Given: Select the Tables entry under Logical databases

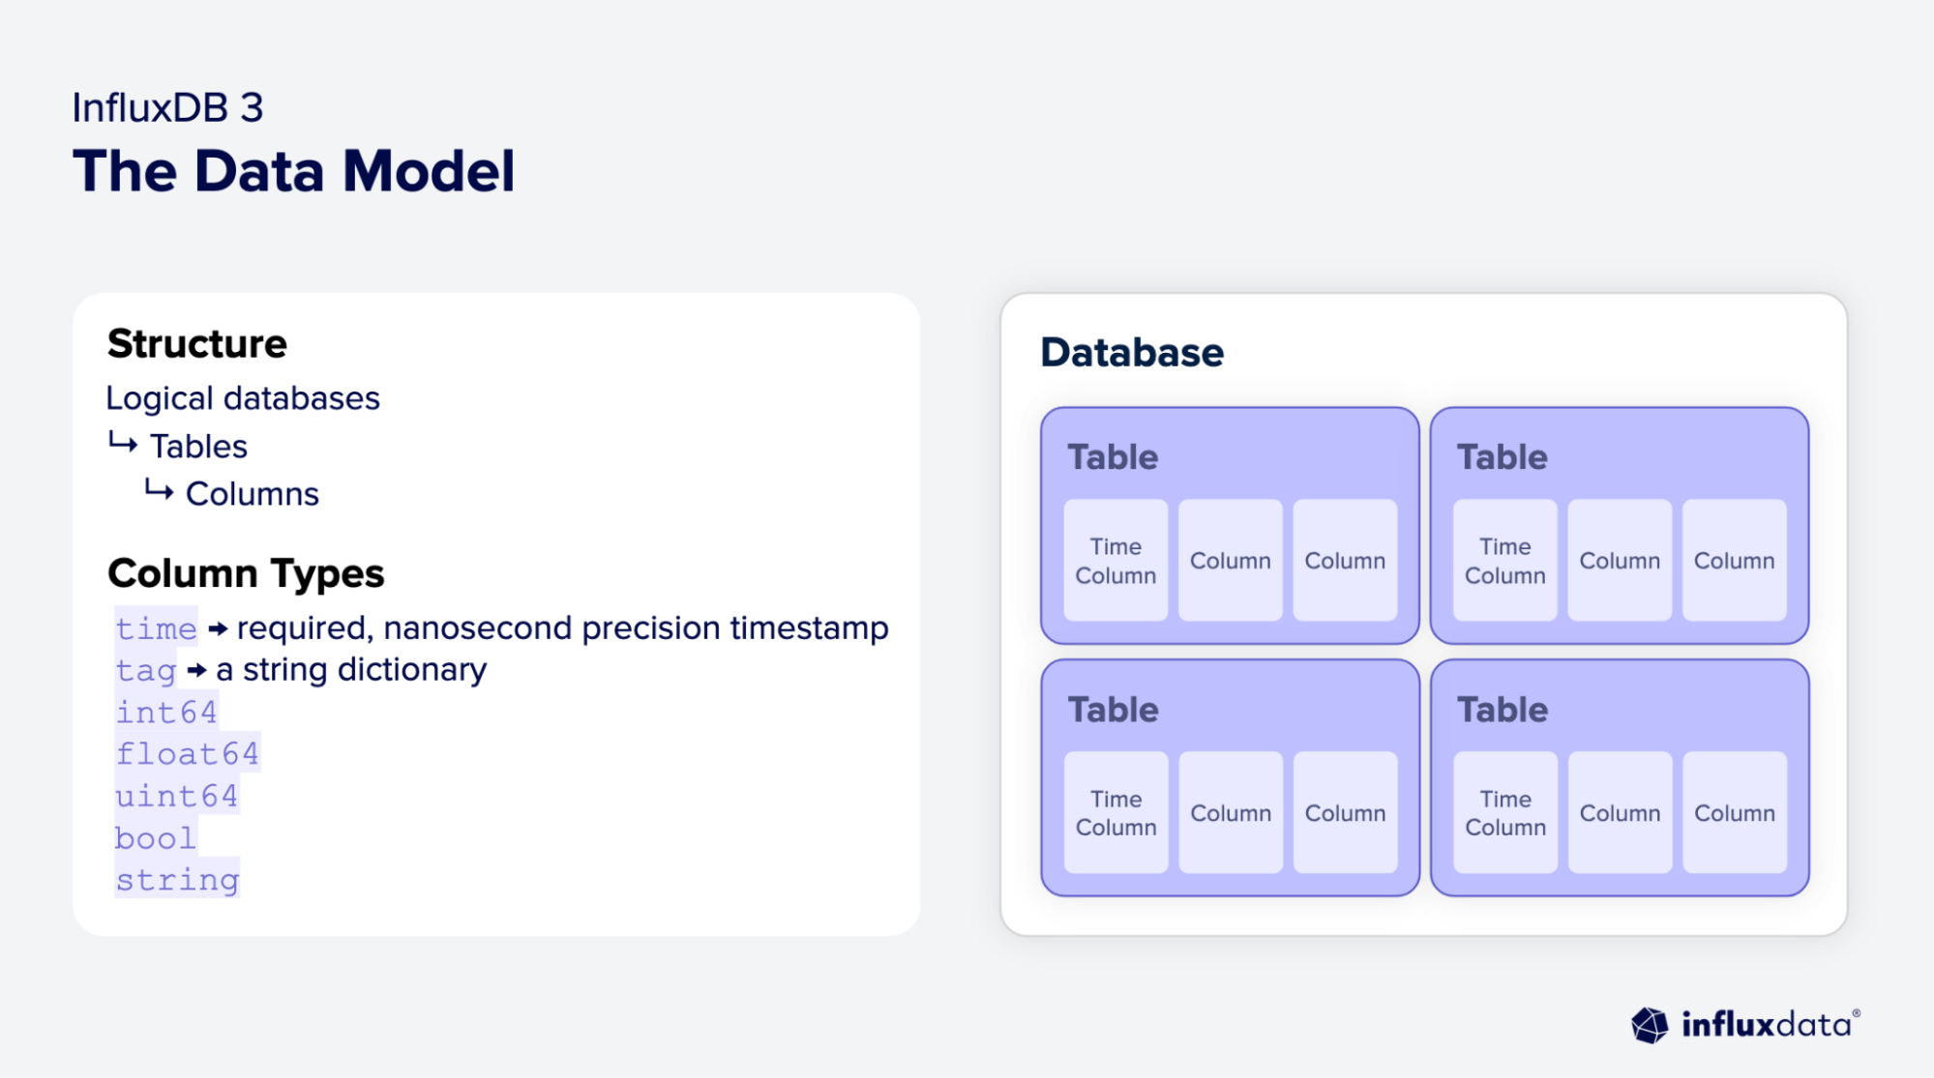Looking at the screenshot, I should (198, 447).
